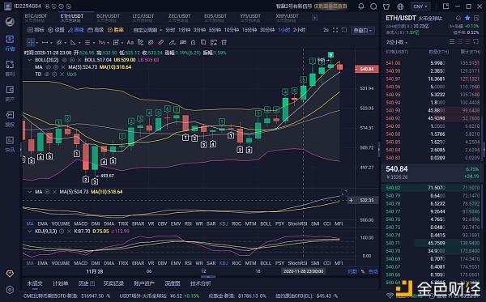Select VOLUME in the MA sub-chart row
The height and width of the screenshot is (302, 486).
pyautogui.click(x=61, y=223)
